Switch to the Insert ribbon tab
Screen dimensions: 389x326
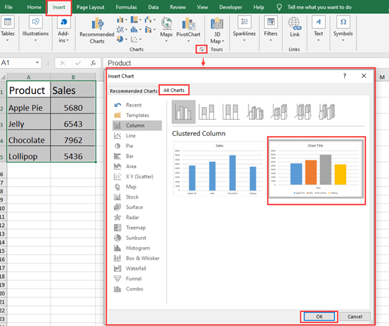click(x=59, y=7)
